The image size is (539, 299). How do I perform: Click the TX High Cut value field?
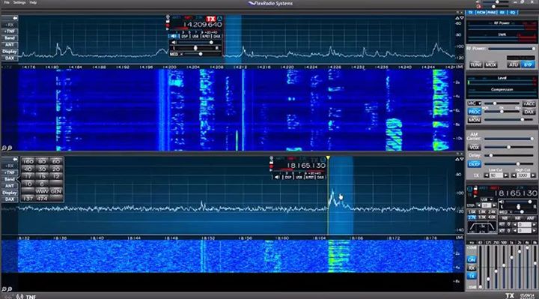523,175
